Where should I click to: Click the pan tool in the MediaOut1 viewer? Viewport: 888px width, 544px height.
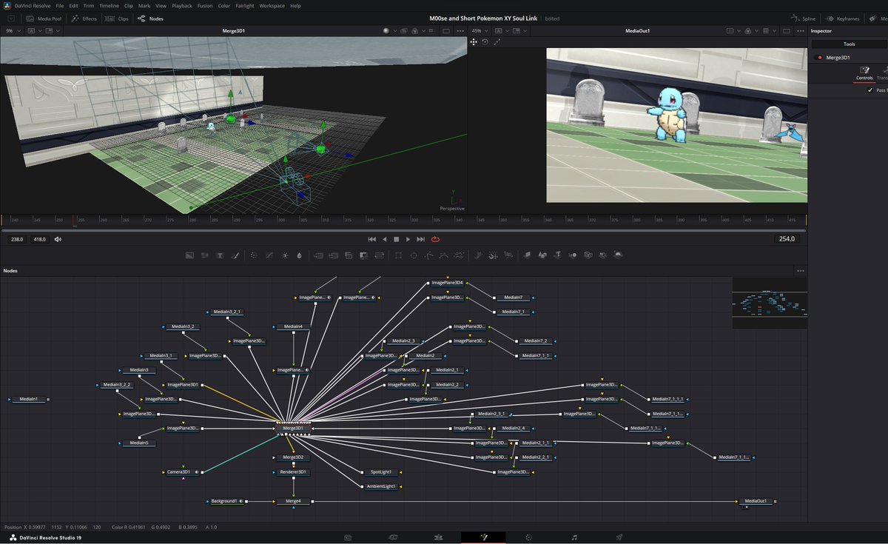[474, 41]
